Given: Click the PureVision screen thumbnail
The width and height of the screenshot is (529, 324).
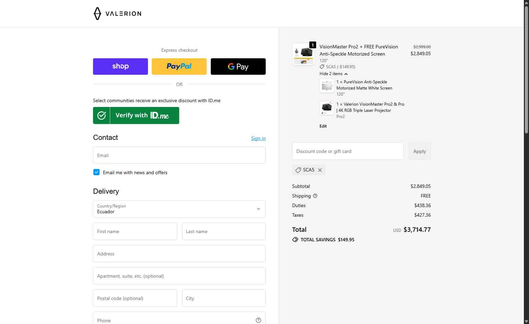Looking at the screenshot, I should point(327,86).
